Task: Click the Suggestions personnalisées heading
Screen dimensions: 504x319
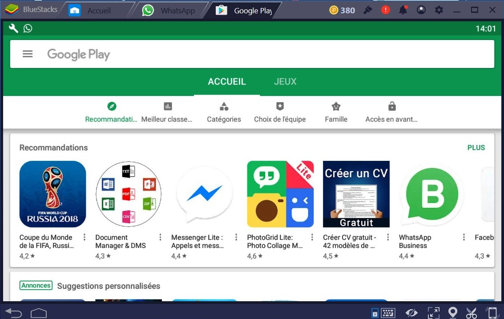Action: (x=109, y=286)
